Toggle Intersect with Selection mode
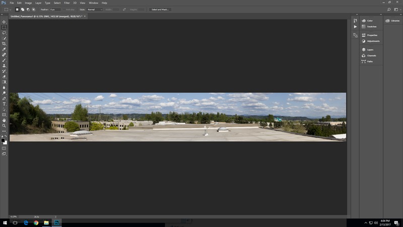The image size is (403, 227). click(x=34, y=10)
